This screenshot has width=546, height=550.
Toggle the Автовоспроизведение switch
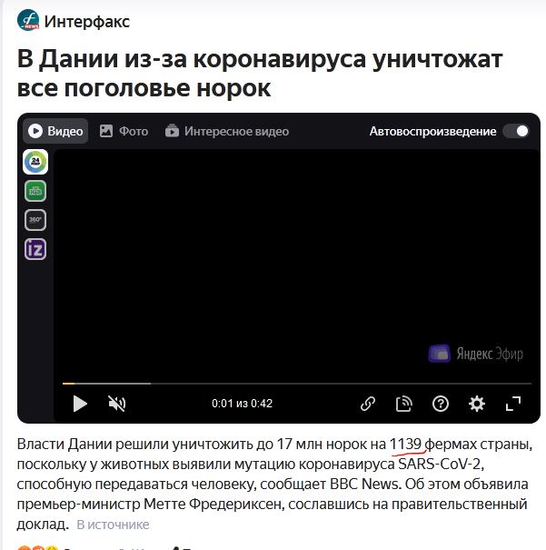[516, 131]
